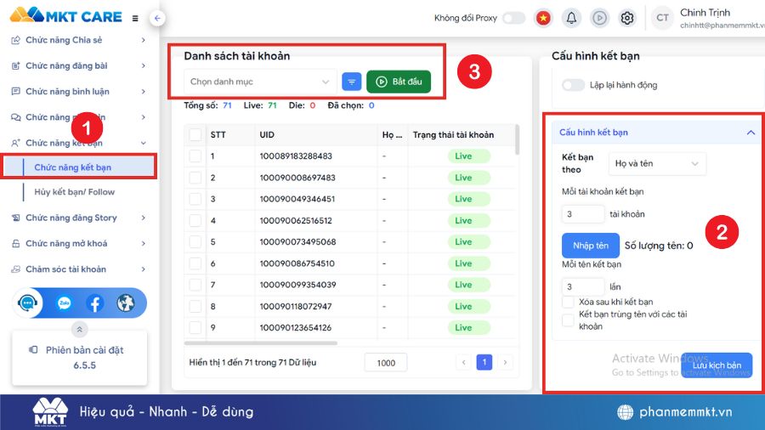Image resolution: width=765 pixels, height=430 pixels.
Task: Check the checkbox for row UID 100090008697483
Action: (195, 178)
